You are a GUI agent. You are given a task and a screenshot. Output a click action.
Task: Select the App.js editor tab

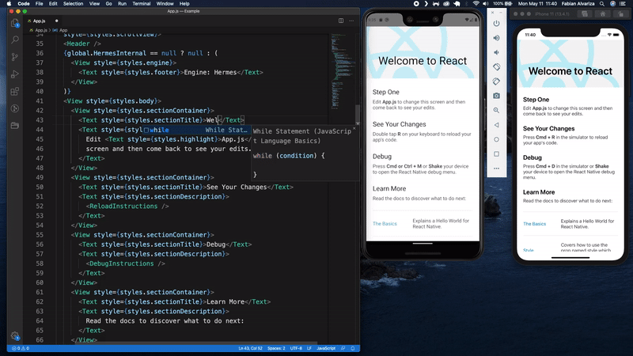coord(39,21)
